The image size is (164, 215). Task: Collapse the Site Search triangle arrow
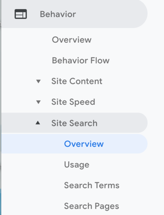click(x=38, y=123)
